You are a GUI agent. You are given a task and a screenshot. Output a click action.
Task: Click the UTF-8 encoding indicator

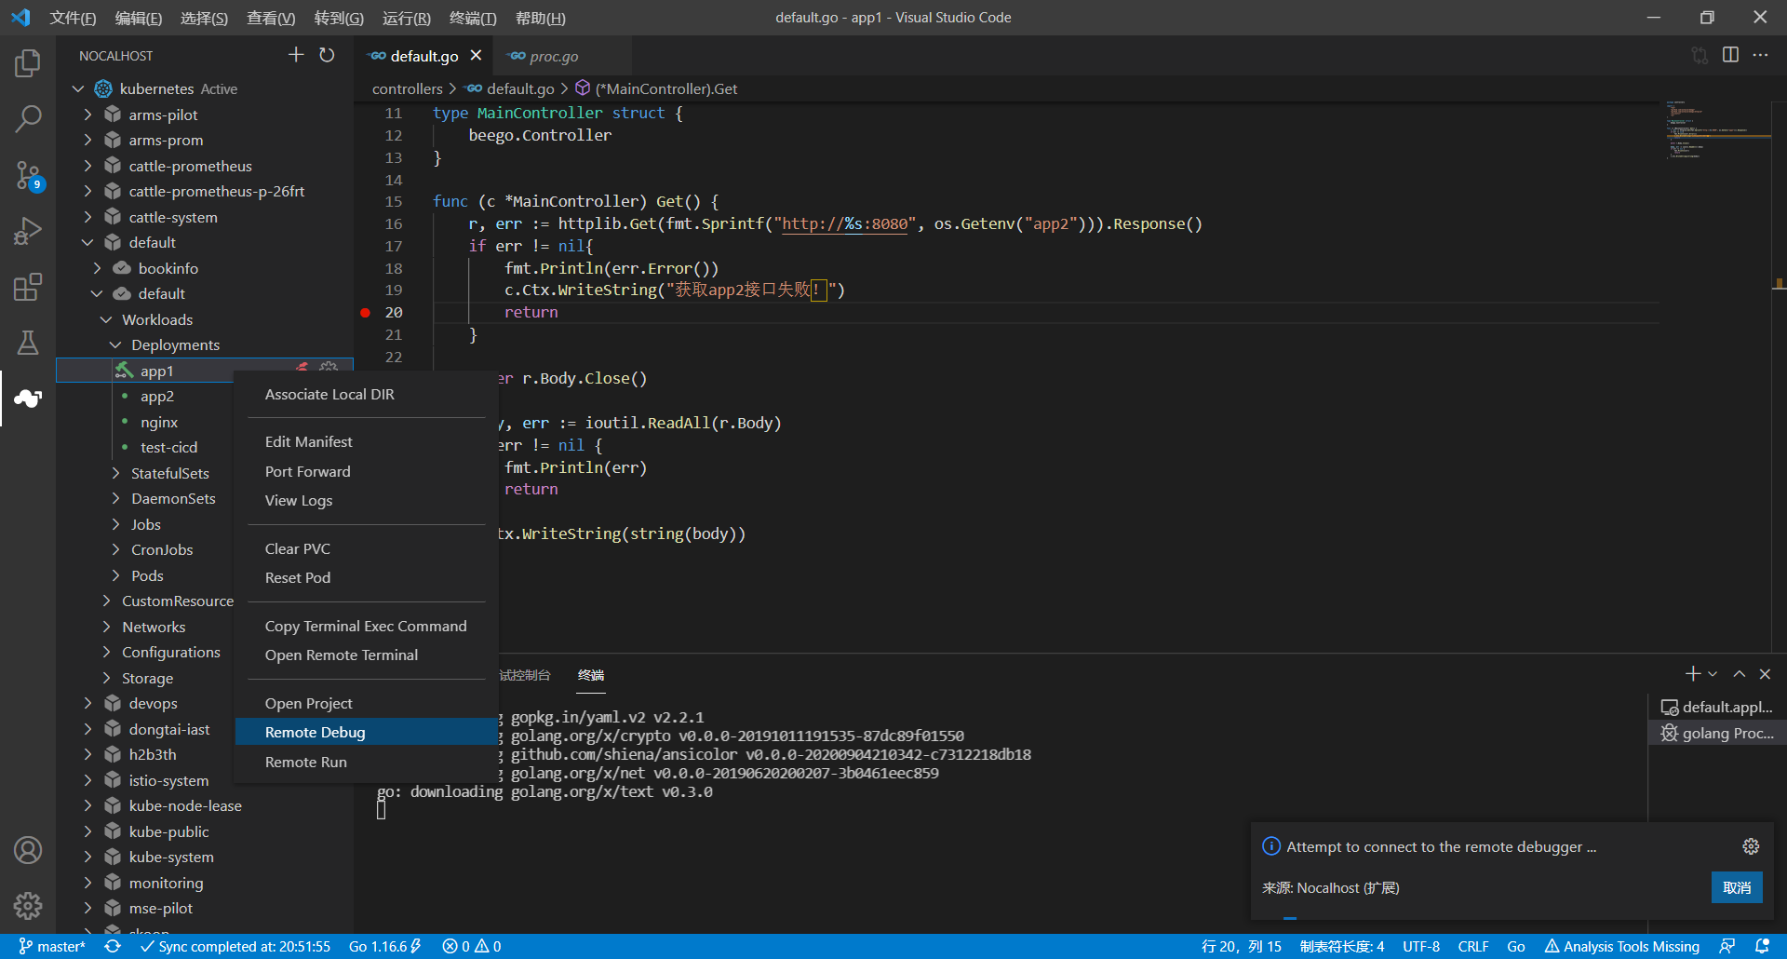[1421, 946]
